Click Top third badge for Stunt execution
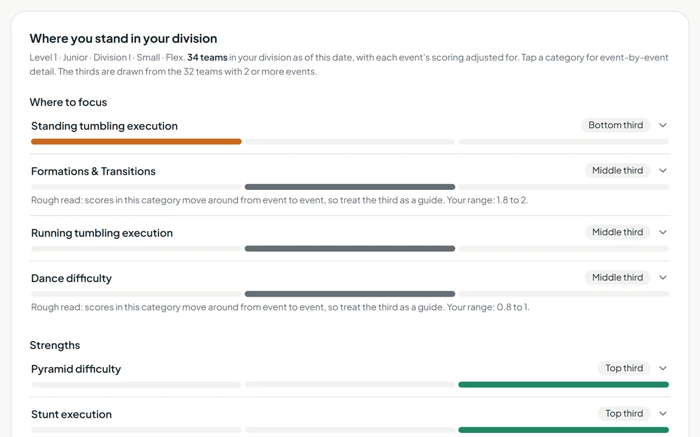Image resolution: width=700 pixels, height=437 pixels. click(x=624, y=414)
